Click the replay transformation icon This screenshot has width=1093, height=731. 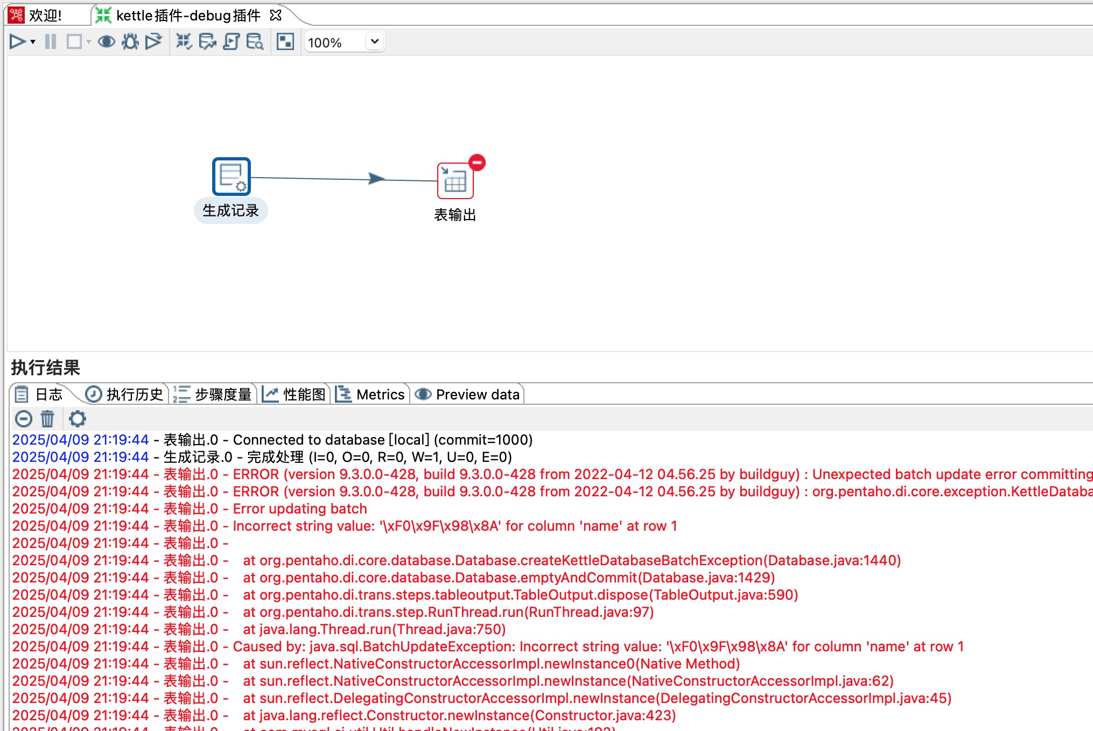153,41
